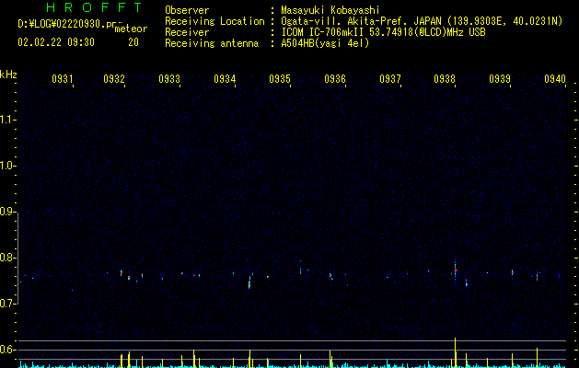Click the 0.7 frequency axis label
Image resolution: width=579 pixels, height=368 pixels.
[6, 304]
